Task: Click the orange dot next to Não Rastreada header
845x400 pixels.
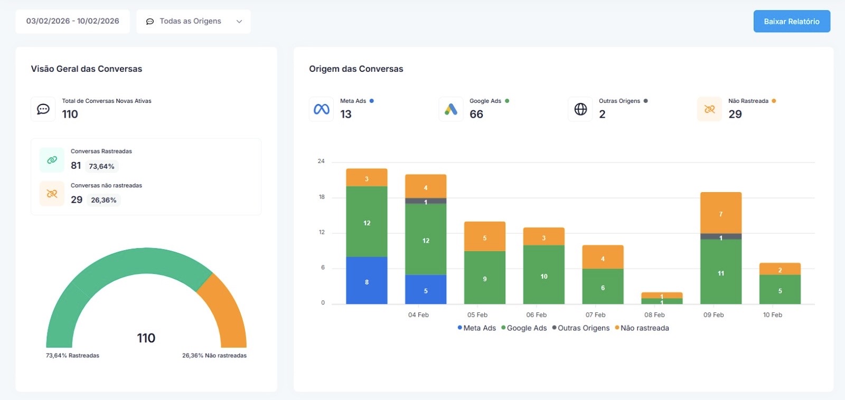Action: pos(774,101)
